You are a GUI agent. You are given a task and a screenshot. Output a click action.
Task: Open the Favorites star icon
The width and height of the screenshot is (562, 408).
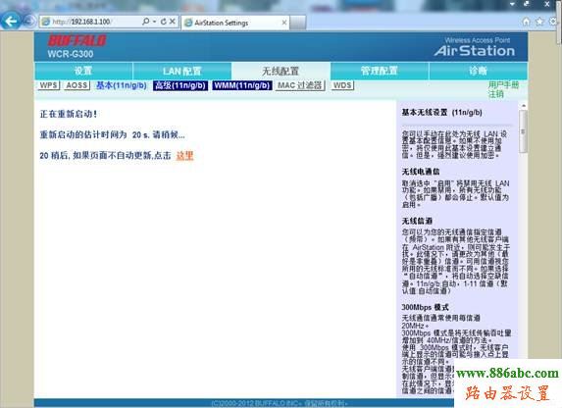coord(539,22)
